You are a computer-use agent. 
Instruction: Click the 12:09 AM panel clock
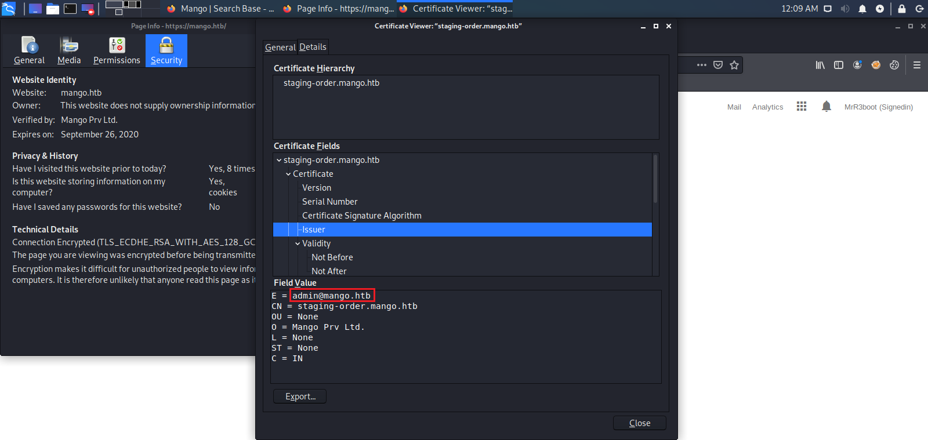click(799, 9)
